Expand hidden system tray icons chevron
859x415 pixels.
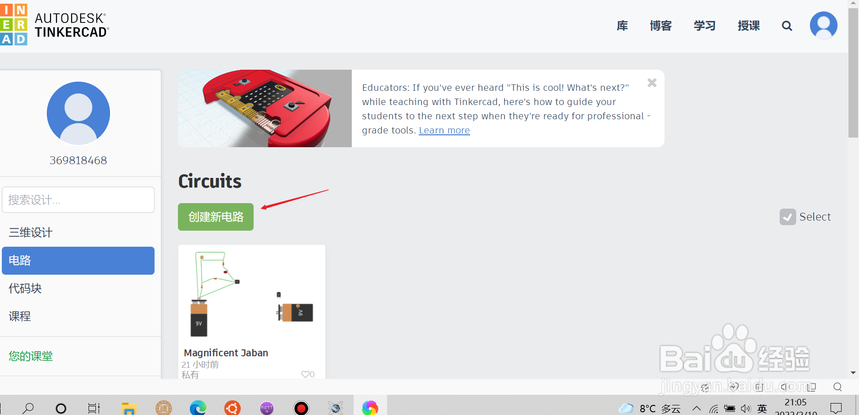click(697, 408)
